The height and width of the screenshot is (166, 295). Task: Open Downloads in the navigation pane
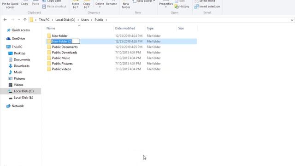[x=22, y=66]
